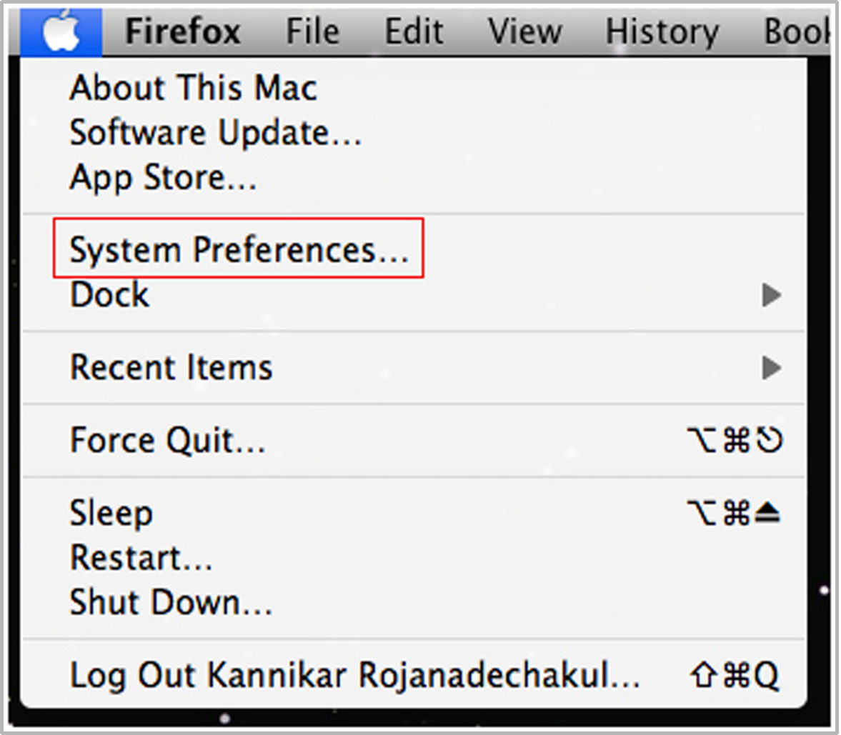Choose Shut Down…
The height and width of the screenshot is (735, 841).
tap(171, 603)
